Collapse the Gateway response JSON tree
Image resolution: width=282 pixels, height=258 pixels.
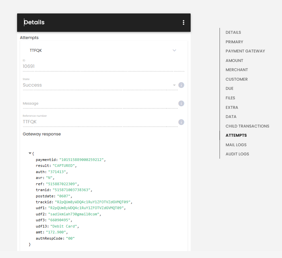[x=30, y=153]
